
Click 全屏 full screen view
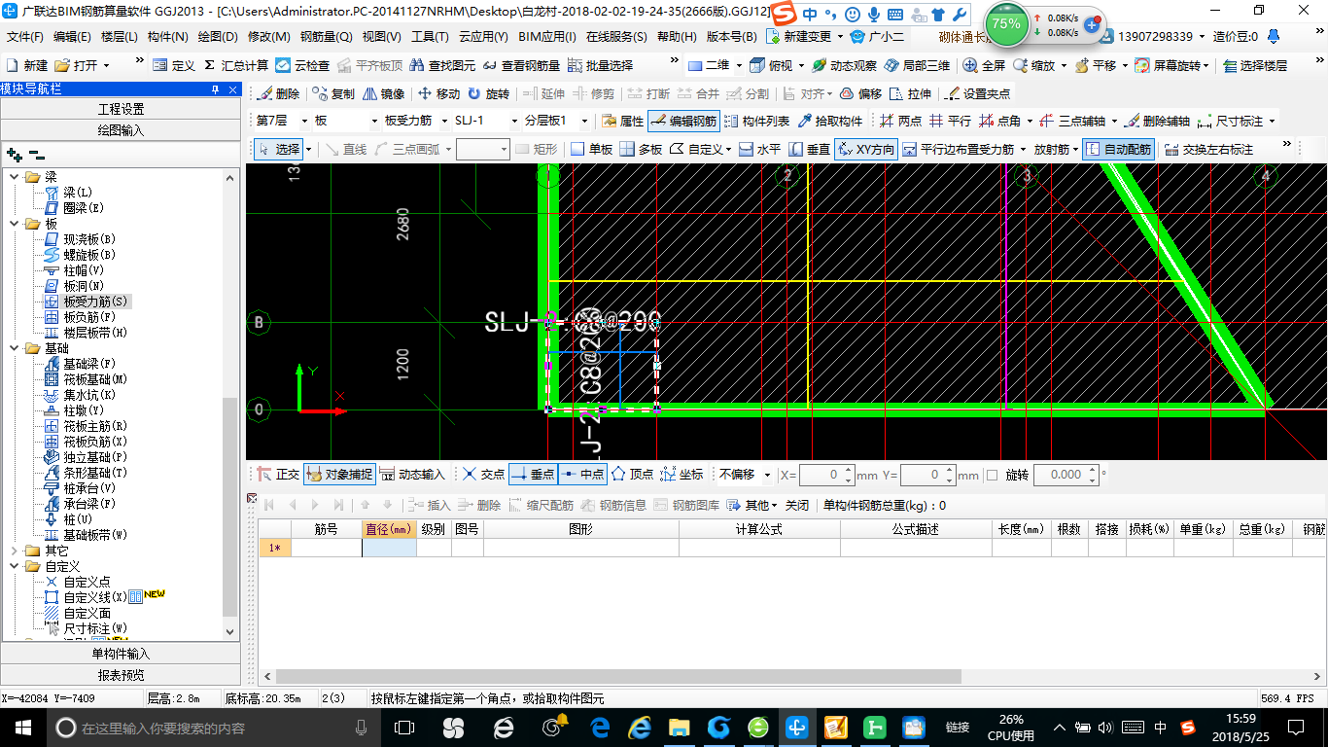[x=984, y=65]
